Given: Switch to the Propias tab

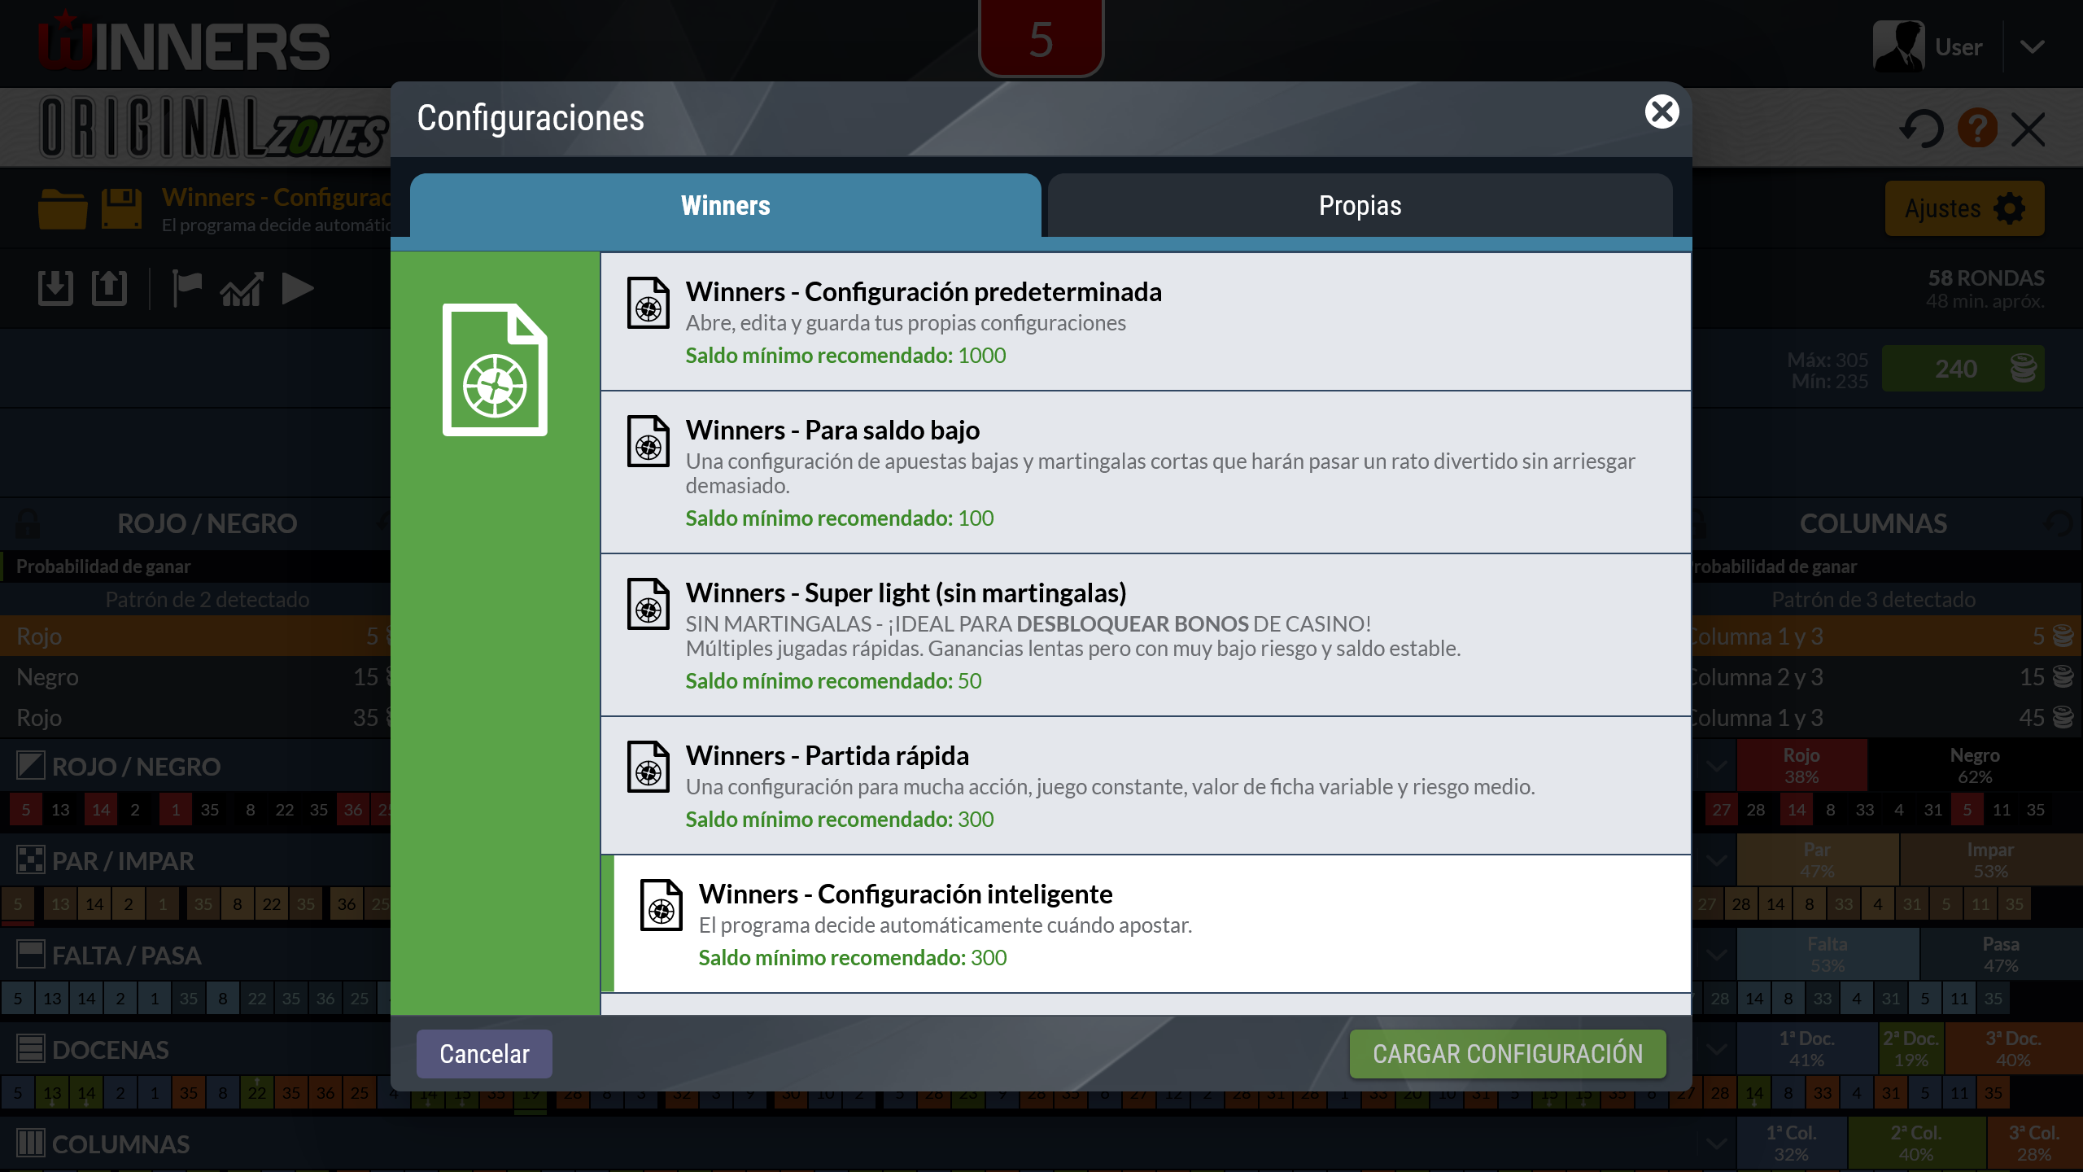Looking at the screenshot, I should click(1360, 205).
